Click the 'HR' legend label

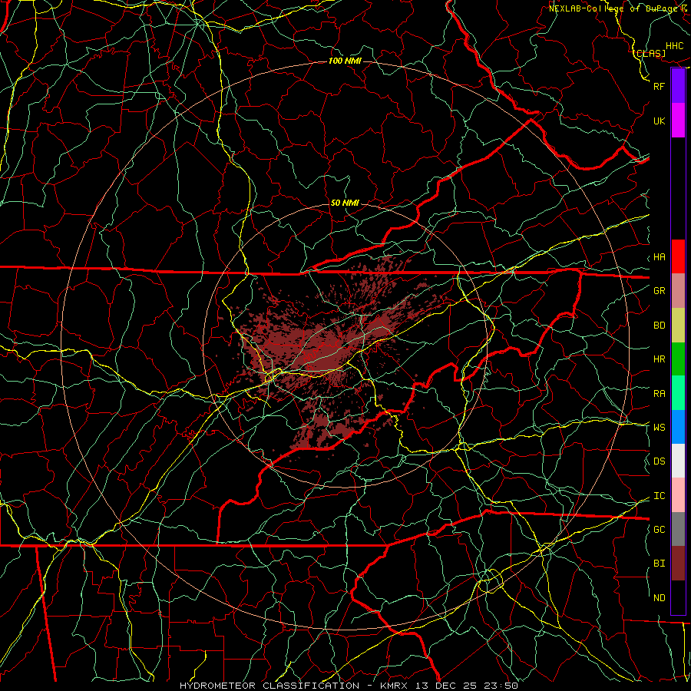(660, 359)
